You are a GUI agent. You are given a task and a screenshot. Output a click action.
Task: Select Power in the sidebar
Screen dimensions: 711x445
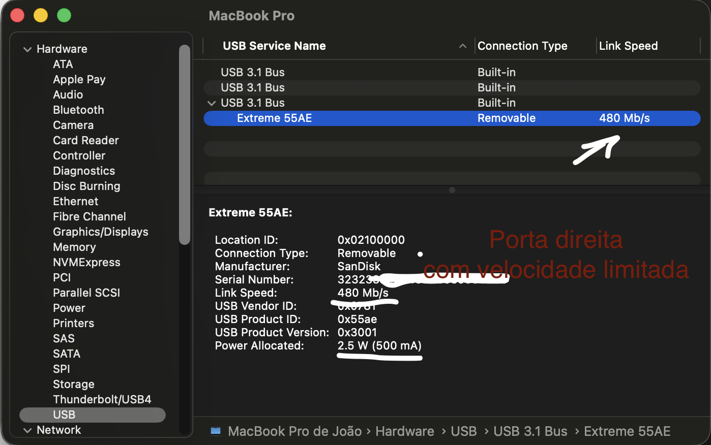pos(69,308)
